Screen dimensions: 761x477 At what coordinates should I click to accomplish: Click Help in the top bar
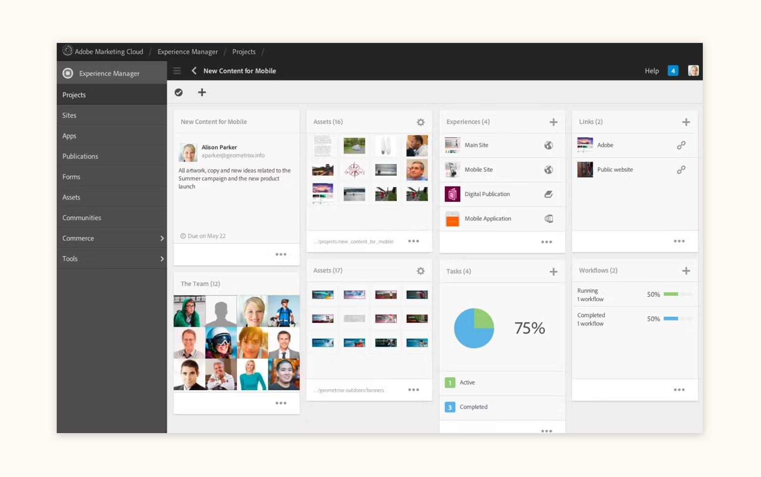(651, 71)
